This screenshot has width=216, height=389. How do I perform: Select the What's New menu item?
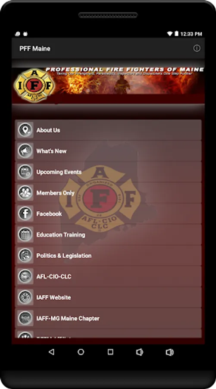pyautogui.click(x=108, y=151)
